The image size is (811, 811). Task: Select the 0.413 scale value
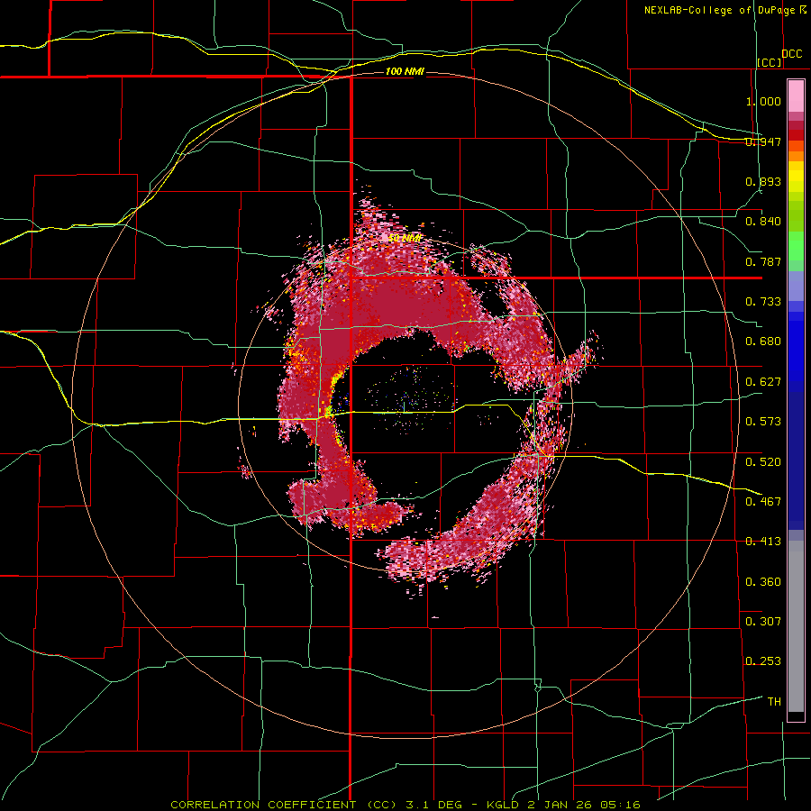763,542
